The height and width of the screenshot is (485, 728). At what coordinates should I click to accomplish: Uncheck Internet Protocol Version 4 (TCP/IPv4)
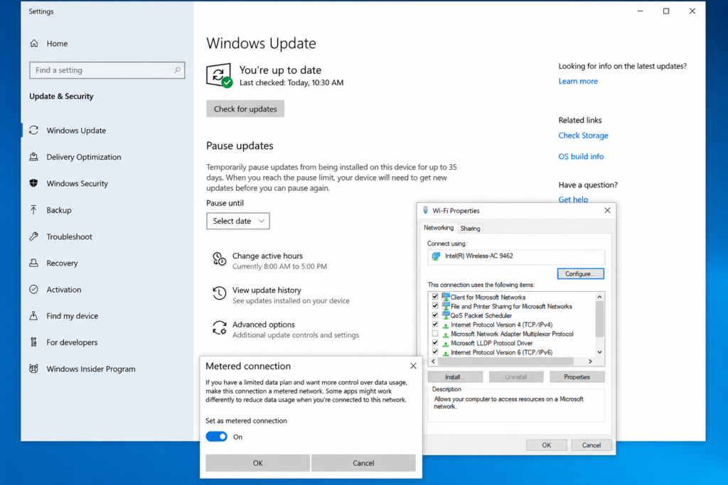pos(435,325)
